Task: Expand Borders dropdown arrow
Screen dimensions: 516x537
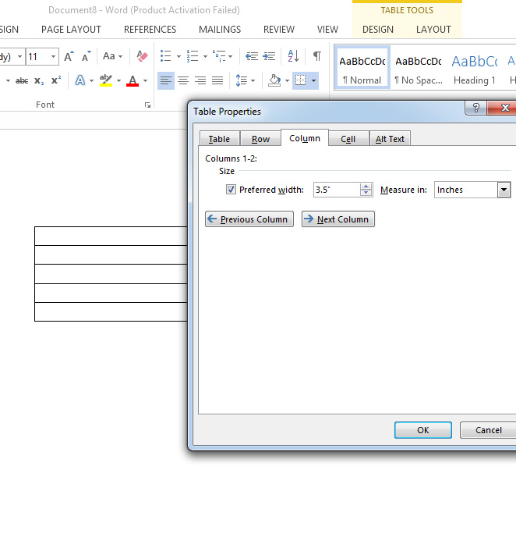Action: pyautogui.click(x=313, y=81)
